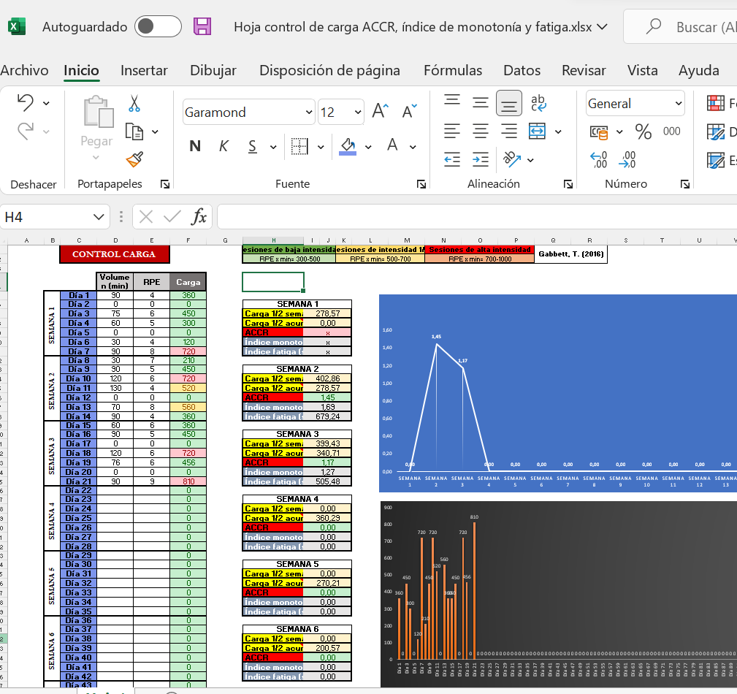Click the Undo arrow icon

coord(26,102)
